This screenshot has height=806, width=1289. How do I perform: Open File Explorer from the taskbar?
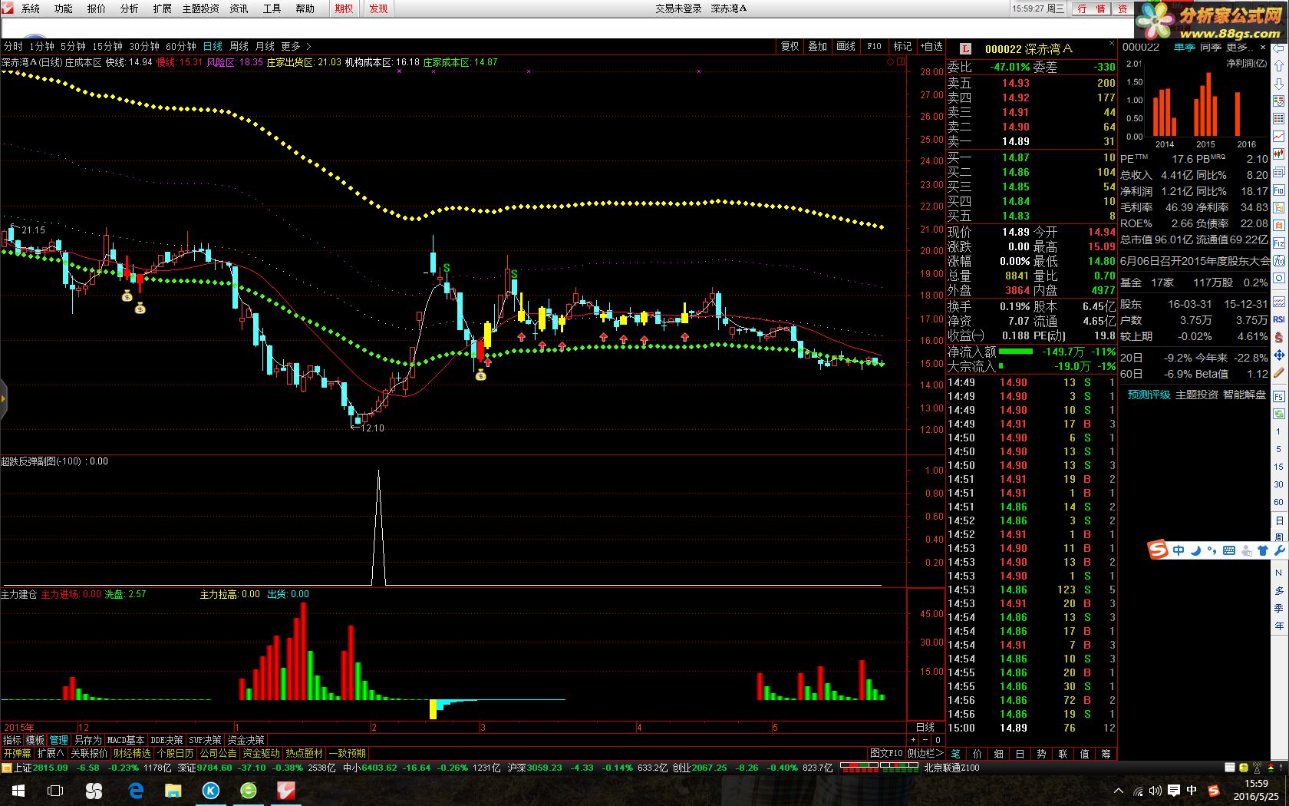173,791
